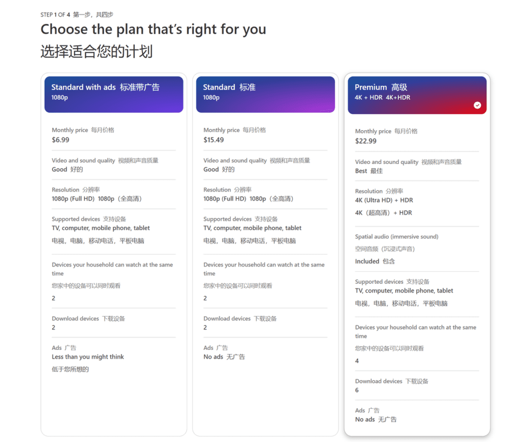This screenshot has width=513, height=442.
Task: Click Standard plan 'No ads' text
Action: click(x=213, y=357)
